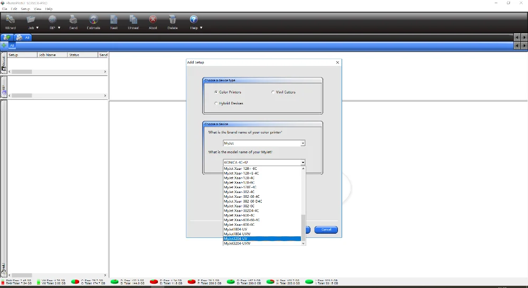Open the Estimate ink usage icon
The image size is (528, 288).
[x=93, y=20]
